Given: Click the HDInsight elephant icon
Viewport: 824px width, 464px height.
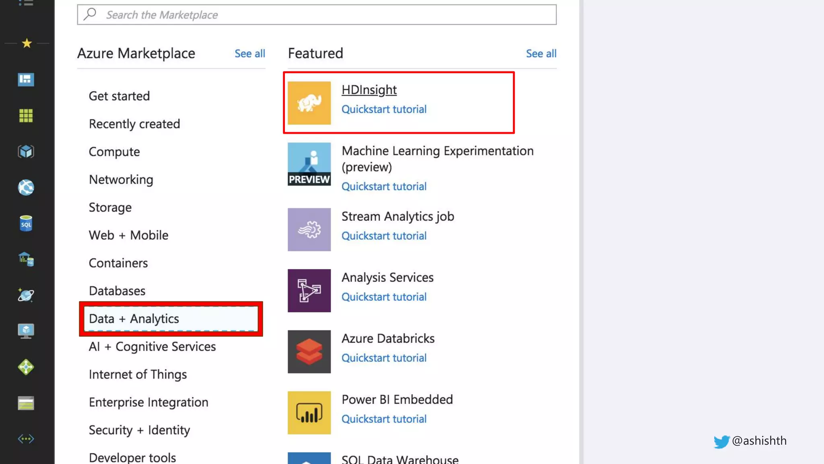Looking at the screenshot, I should [309, 103].
